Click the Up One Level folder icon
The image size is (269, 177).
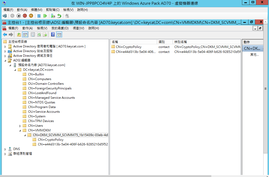tap(19, 35)
